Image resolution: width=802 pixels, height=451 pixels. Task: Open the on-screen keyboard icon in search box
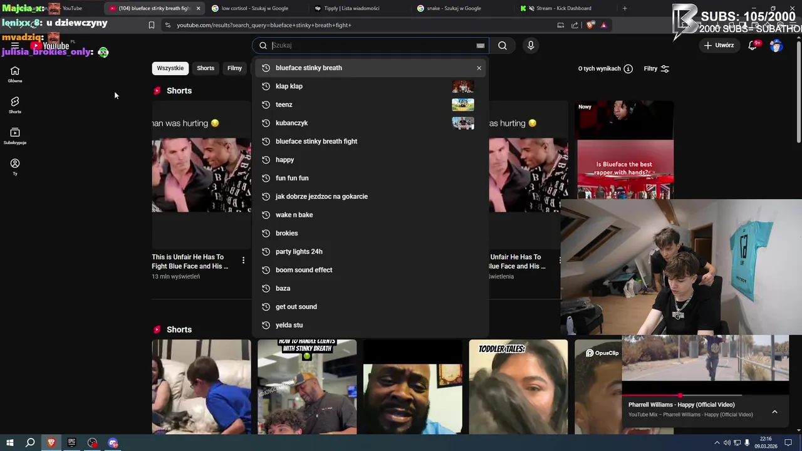coord(481,45)
